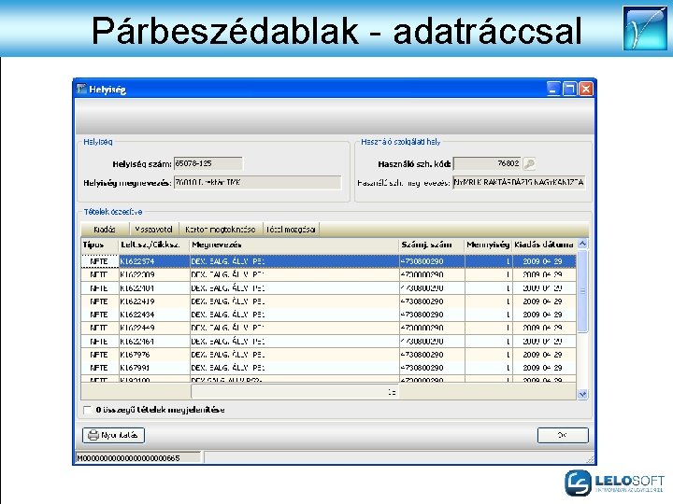This screenshot has height=504, width=673.
Task: Open the Karton megtekintése tab
Action: coord(221,230)
